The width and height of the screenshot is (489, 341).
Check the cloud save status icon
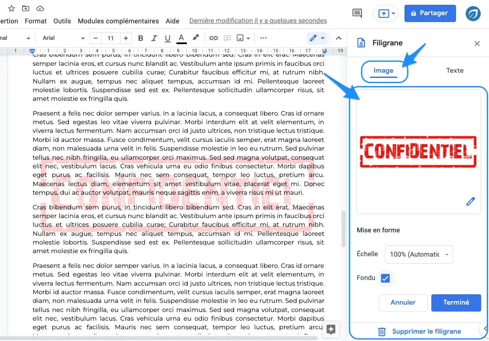coord(40,8)
